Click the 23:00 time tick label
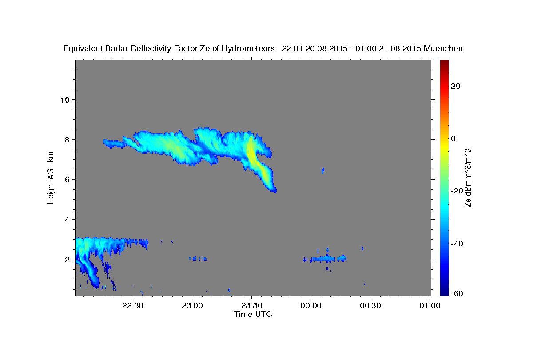 [192, 305]
